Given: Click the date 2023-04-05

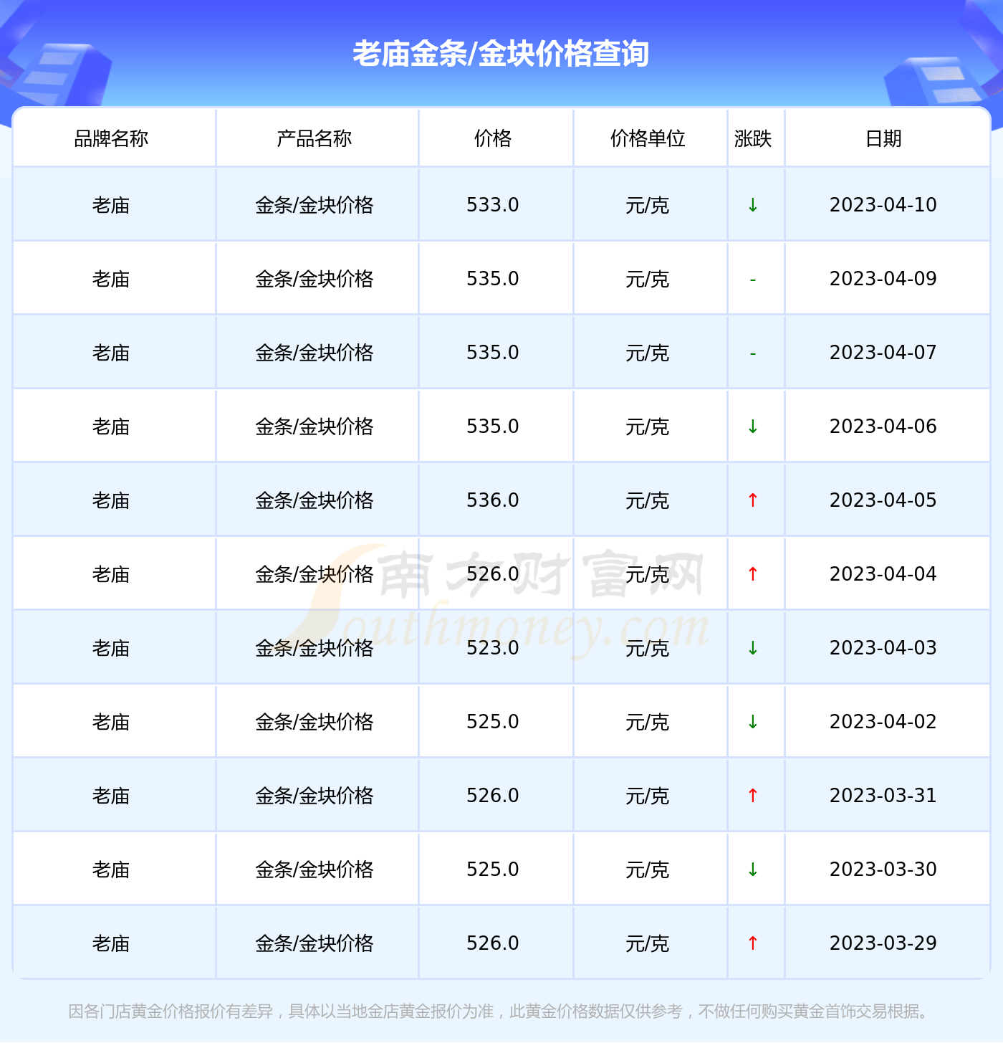Looking at the screenshot, I should (883, 500).
